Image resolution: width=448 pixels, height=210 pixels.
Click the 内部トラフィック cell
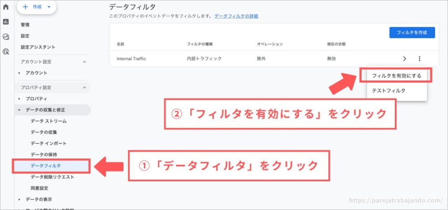coord(204,59)
